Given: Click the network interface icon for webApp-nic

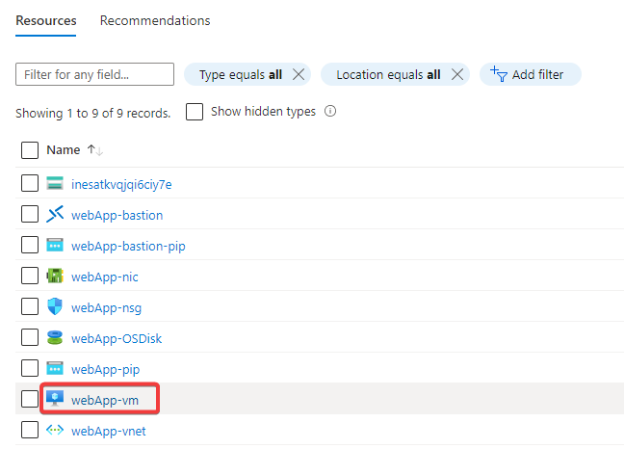Looking at the screenshot, I should coord(55,277).
